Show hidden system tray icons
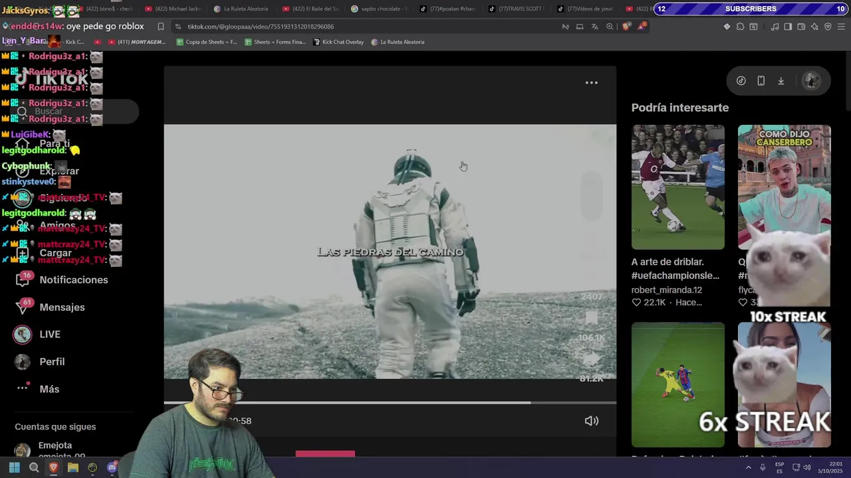 point(748,467)
